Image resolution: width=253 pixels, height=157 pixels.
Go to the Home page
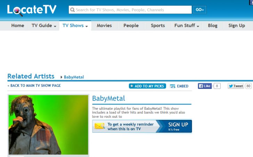(x=18, y=25)
